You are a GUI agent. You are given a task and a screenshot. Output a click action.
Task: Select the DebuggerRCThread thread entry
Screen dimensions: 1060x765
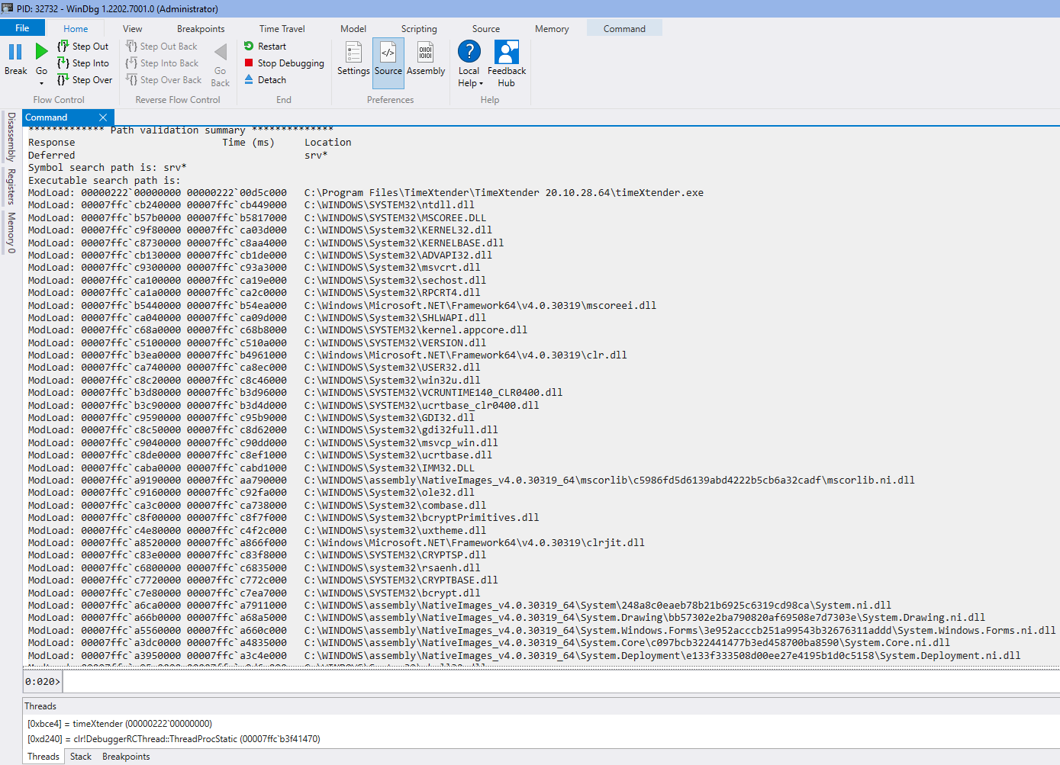click(x=174, y=739)
